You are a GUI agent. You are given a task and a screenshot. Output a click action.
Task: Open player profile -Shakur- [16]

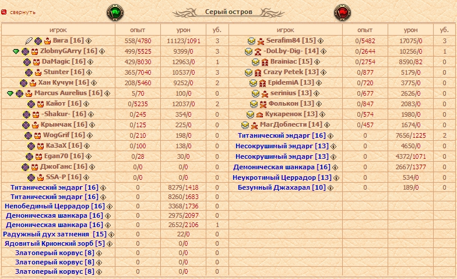[x=64, y=114]
